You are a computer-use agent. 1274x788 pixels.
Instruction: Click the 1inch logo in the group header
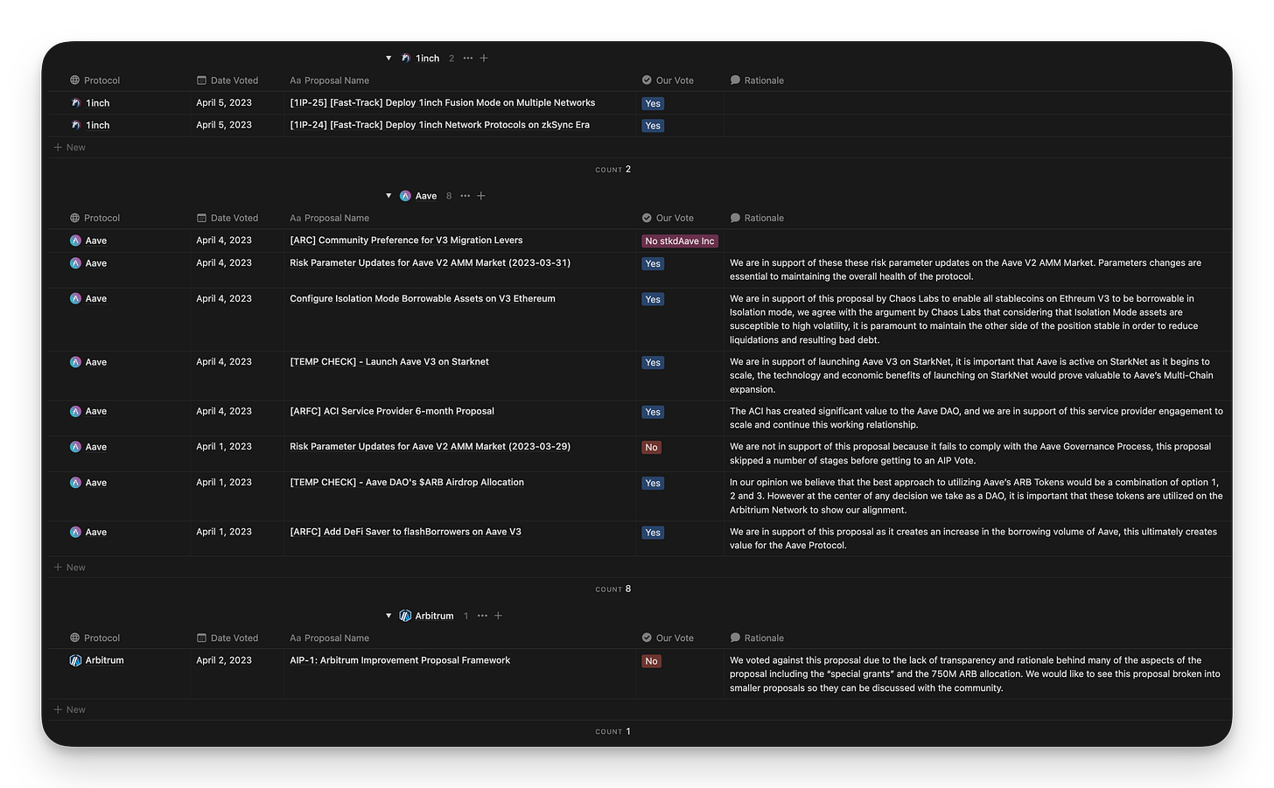tap(406, 59)
